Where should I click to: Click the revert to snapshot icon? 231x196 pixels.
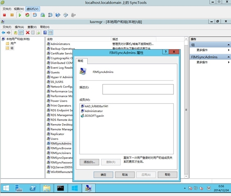(x=43, y=15)
